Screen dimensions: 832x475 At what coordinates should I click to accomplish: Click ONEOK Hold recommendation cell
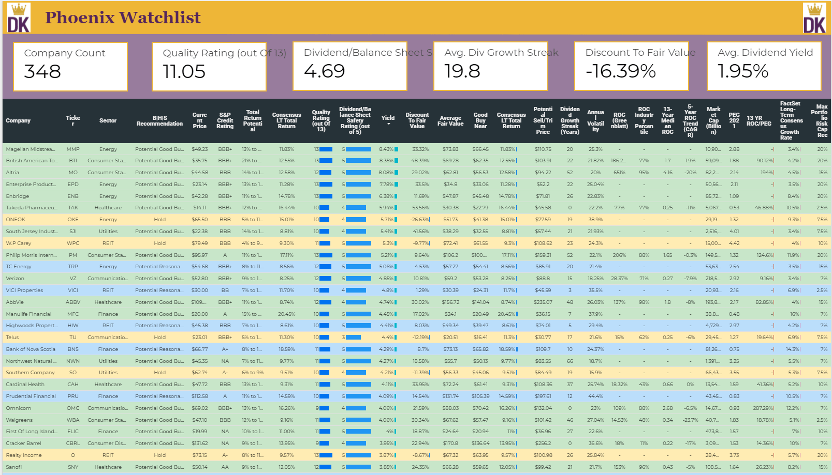pos(159,220)
